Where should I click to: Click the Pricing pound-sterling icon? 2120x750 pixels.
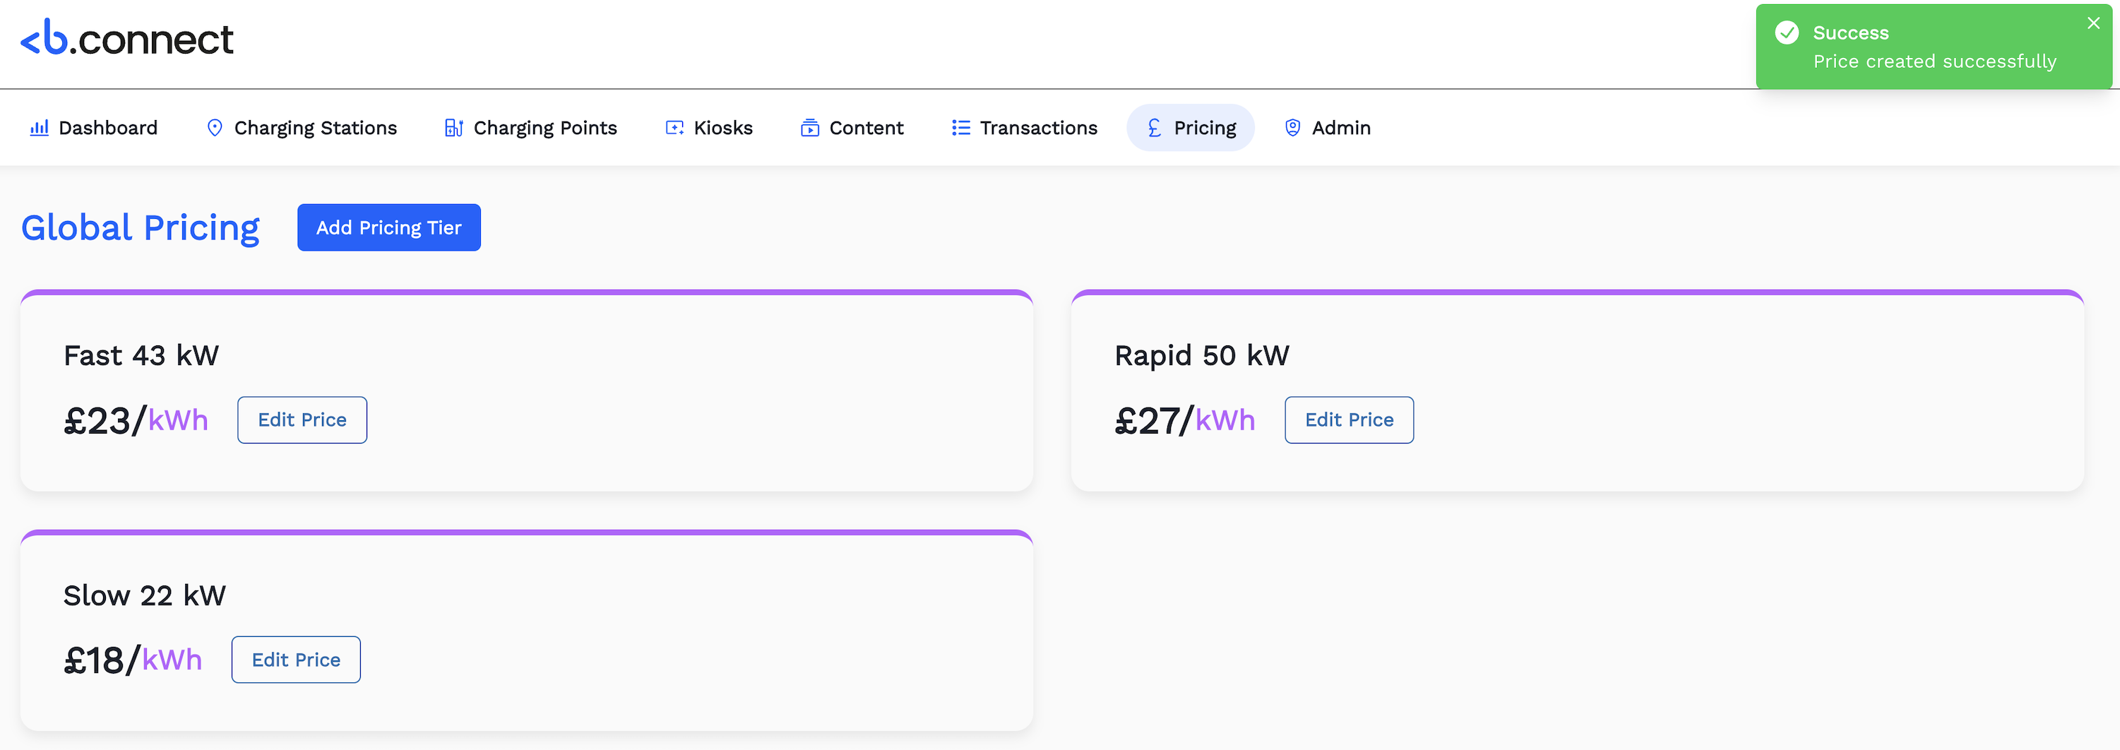[x=1154, y=128]
